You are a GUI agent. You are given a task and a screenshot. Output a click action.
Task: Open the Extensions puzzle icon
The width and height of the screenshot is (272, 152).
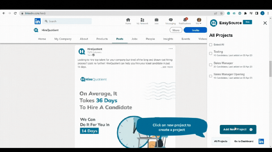tap(245, 13)
